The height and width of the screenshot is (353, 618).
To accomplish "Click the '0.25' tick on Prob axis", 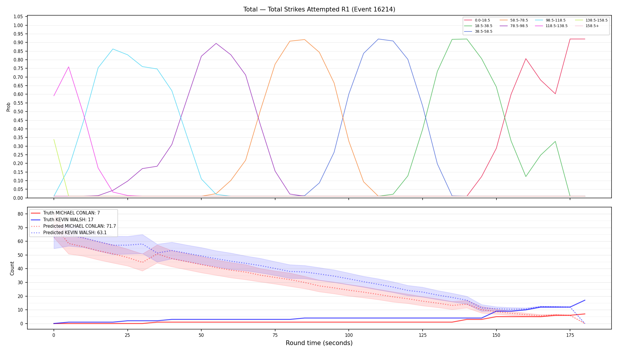I will [x=18, y=155].
